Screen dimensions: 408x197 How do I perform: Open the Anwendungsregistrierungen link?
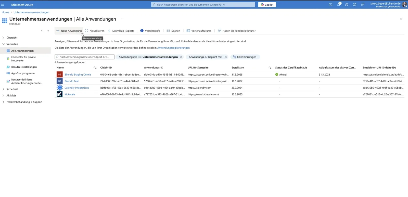[173, 48]
